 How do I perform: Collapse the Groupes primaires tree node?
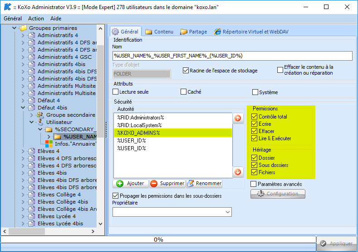click(x=14, y=28)
